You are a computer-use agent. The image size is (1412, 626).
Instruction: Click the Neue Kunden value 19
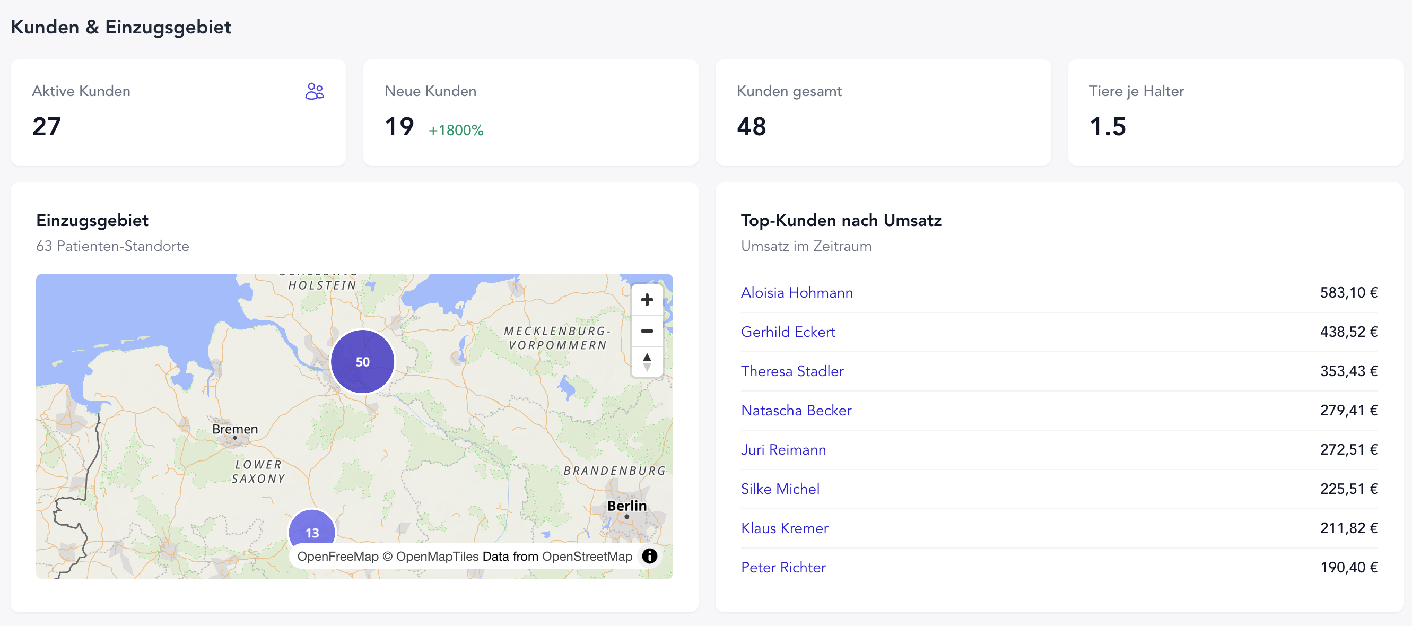point(399,127)
